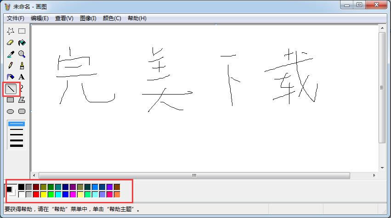Viewport: 391px width, 218px height.
Task: Click the status bar help hint text
Action: [x=72, y=209]
